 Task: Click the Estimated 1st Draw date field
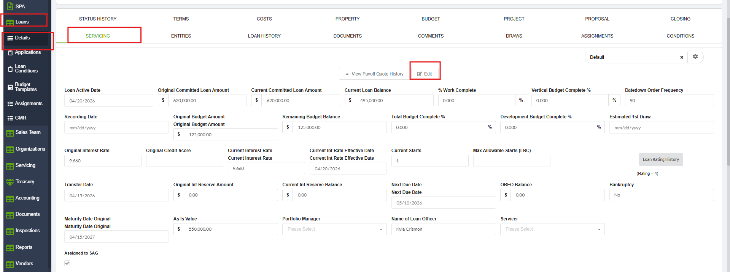pyautogui.click(x=662, y=127)
